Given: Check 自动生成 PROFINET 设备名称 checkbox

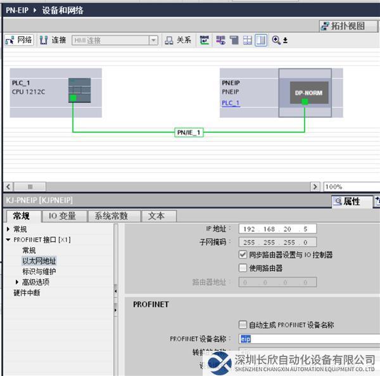Looking at the screenshot, I should [x=243, y=325].
